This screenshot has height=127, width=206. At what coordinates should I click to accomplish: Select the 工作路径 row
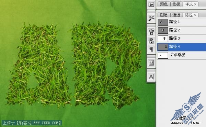[182, 55]
